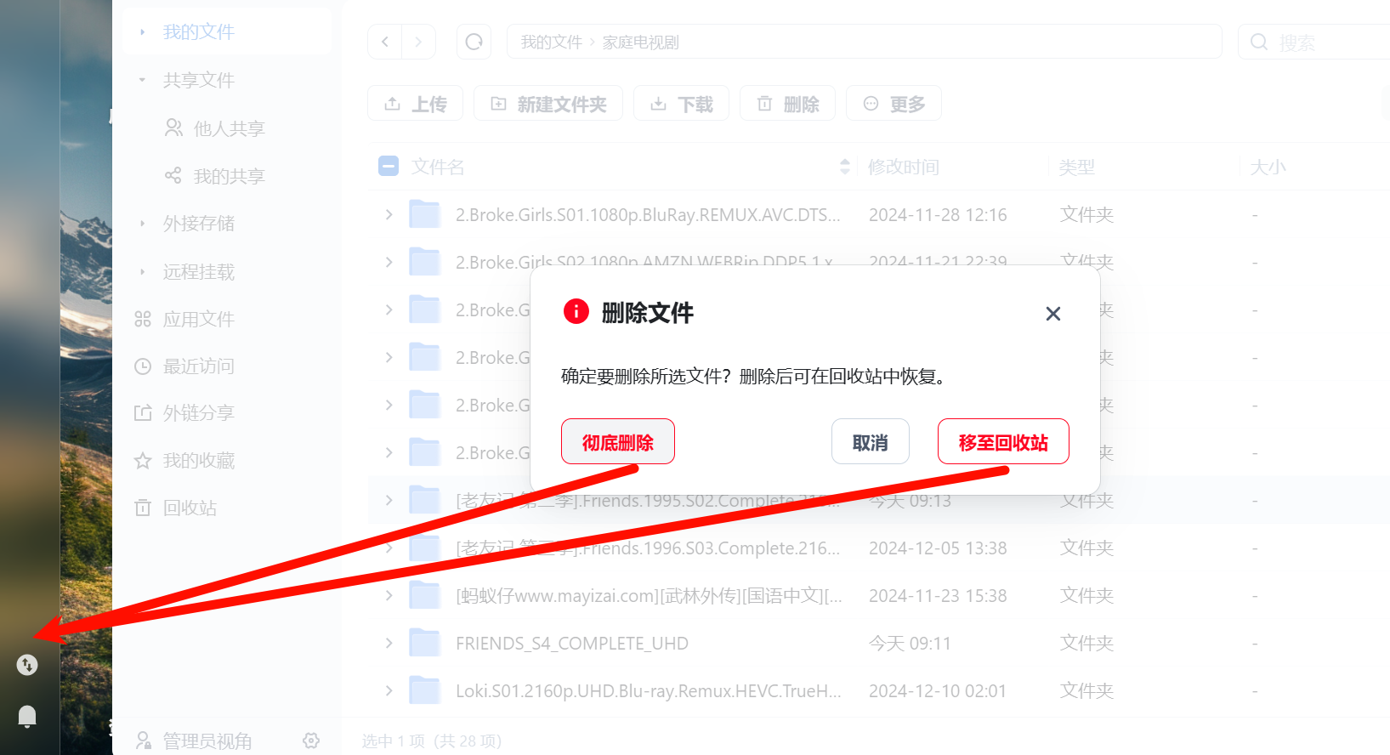Click the 2024-12-10 02:01 modified time
Screen dimensions: 1390x755
938,691
